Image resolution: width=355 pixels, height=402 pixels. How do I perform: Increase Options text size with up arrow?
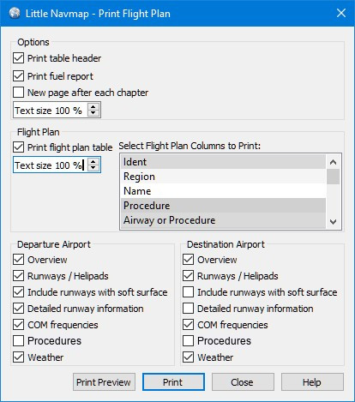93,107
